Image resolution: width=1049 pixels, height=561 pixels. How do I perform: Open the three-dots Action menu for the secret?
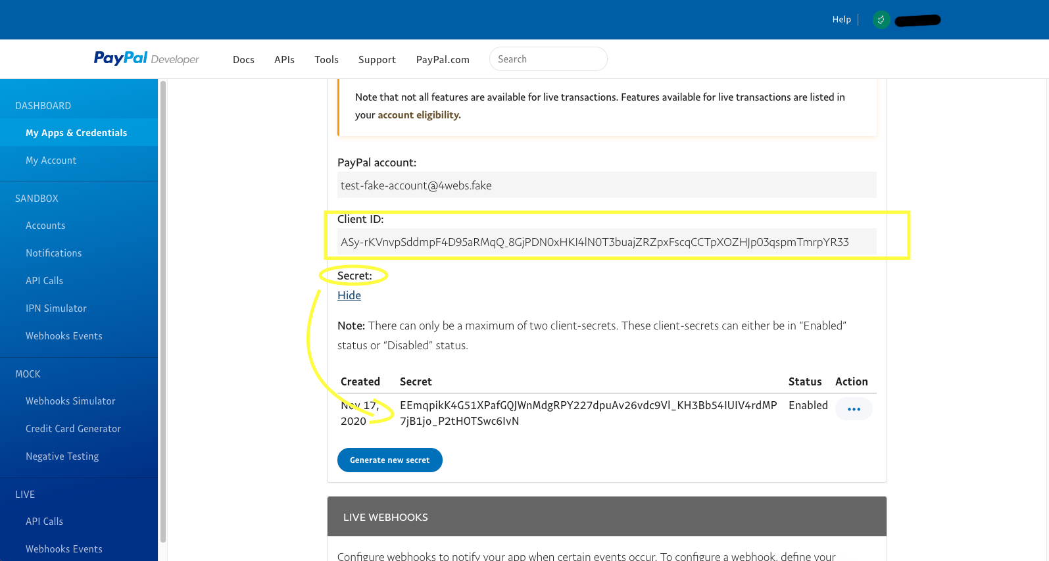[854, 409]
